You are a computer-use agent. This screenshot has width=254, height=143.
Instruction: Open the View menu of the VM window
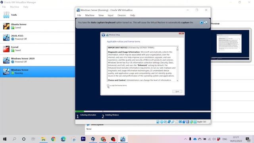coord(101,15)
